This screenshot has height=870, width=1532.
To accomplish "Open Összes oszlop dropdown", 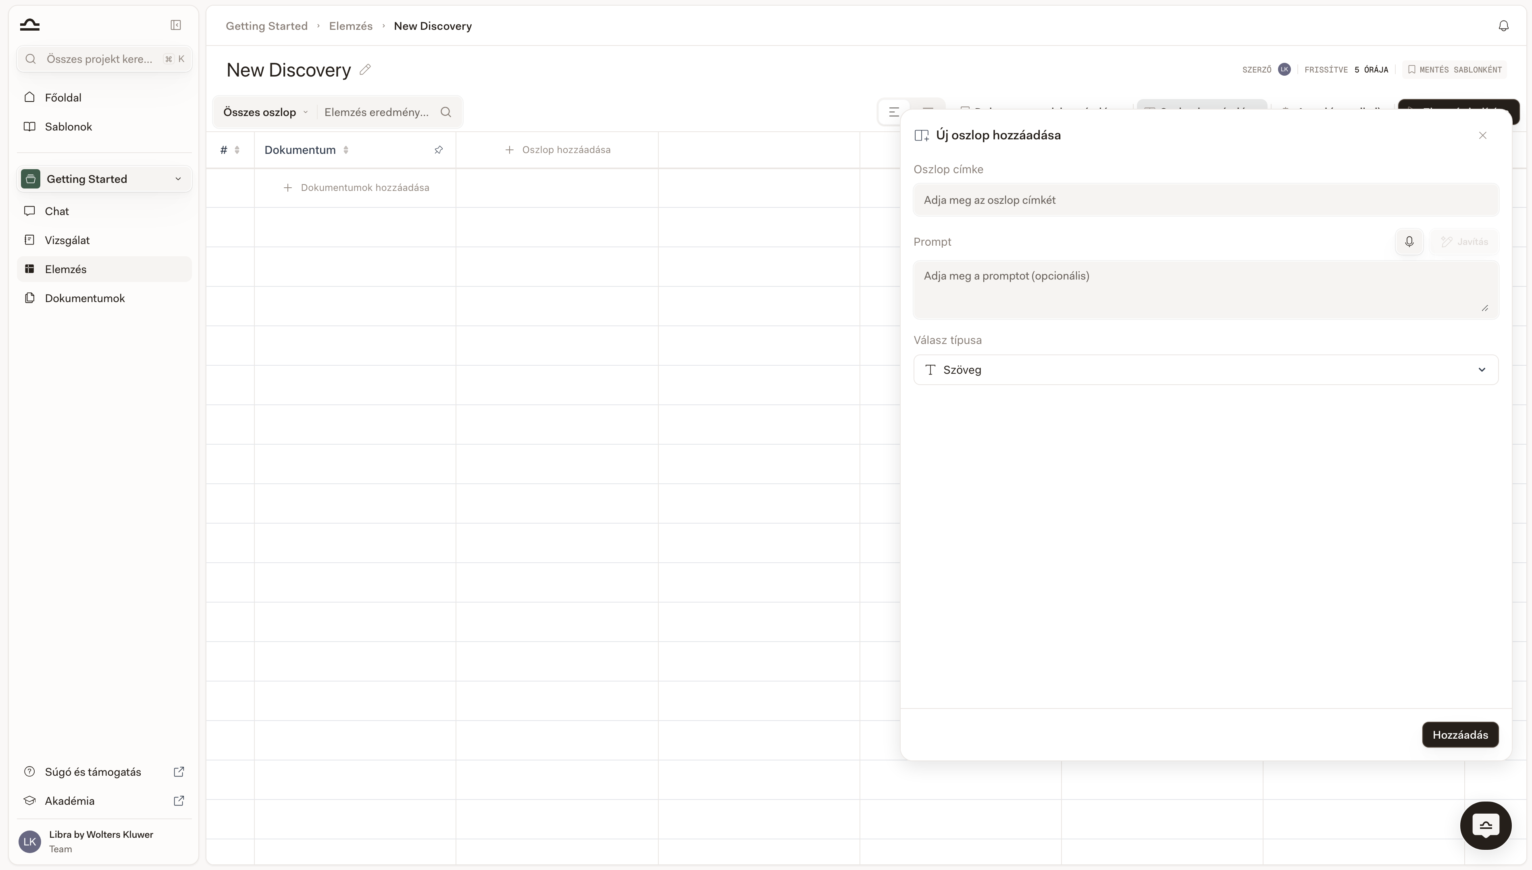I will pos(266,112).
